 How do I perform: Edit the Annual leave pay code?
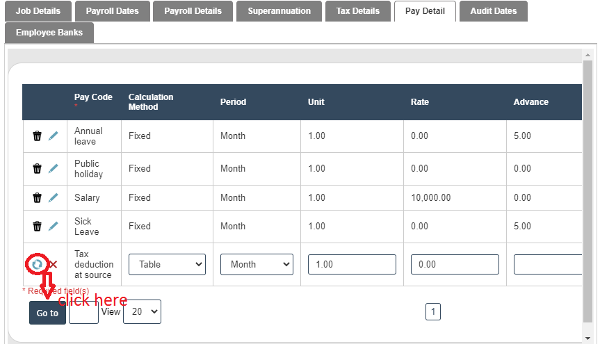tap(54, 136)
